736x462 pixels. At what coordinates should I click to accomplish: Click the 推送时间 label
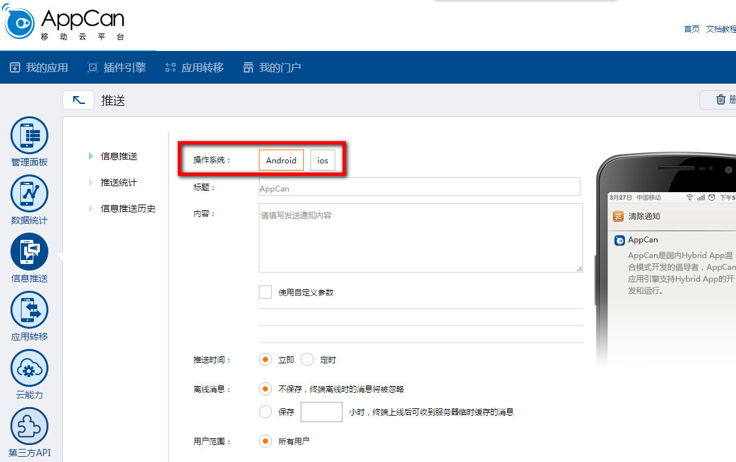click(212, 360)
